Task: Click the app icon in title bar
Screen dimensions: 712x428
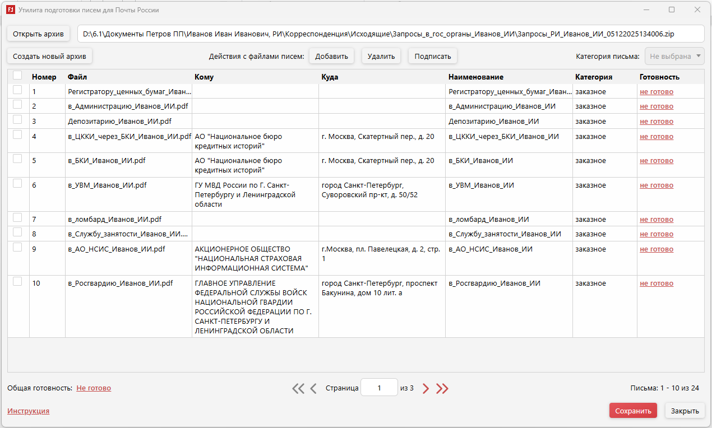Action: click(10, 10)
